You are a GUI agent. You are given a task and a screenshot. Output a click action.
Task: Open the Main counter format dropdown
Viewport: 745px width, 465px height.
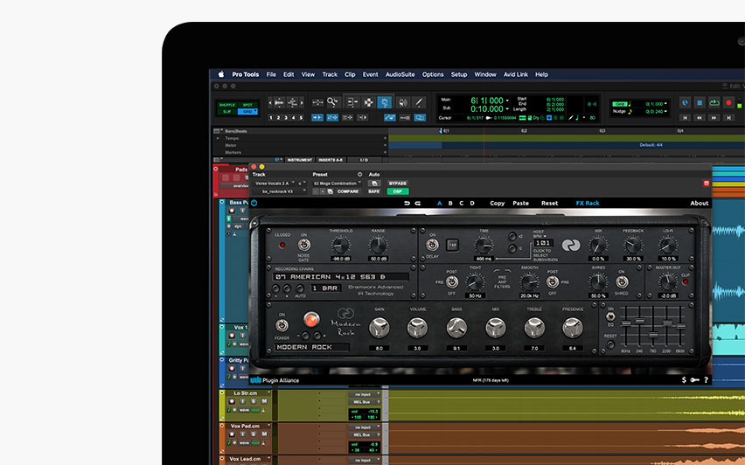[x=507, y=101]
